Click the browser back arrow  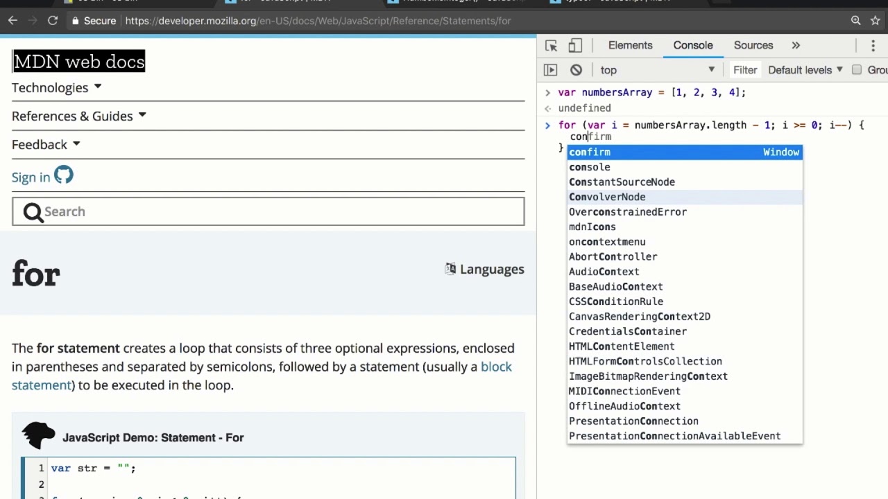[12, 21]
